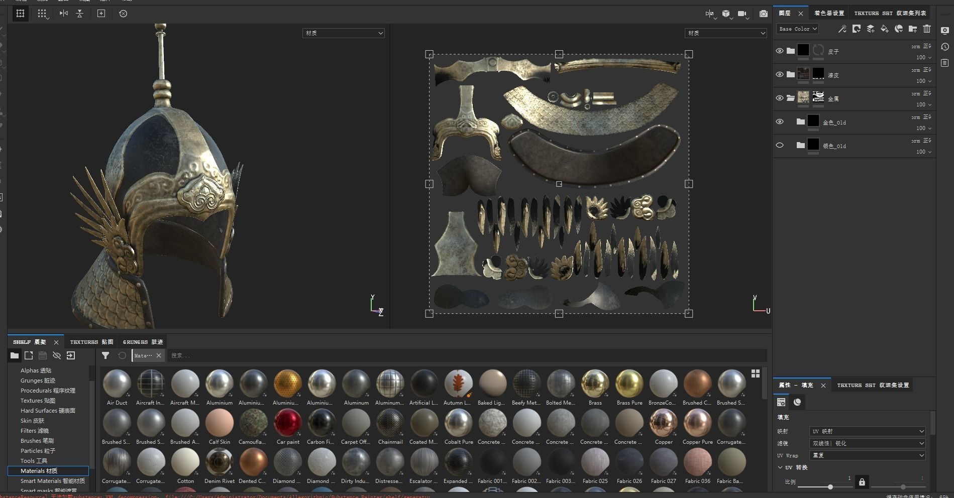Screen dimensions: 954x498
Task: Open the log panel icon
Action: click(945, 63)
